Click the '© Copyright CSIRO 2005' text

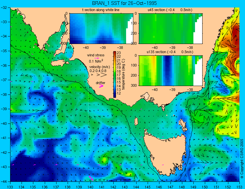pyautogui.click(x=242, y=159)
